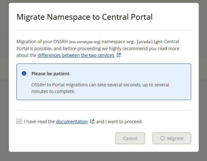Viewport: 207px width, 161px height.
Task: Click the 'Migration of your OSSRH' text
Action: click(x=42, y=42)
